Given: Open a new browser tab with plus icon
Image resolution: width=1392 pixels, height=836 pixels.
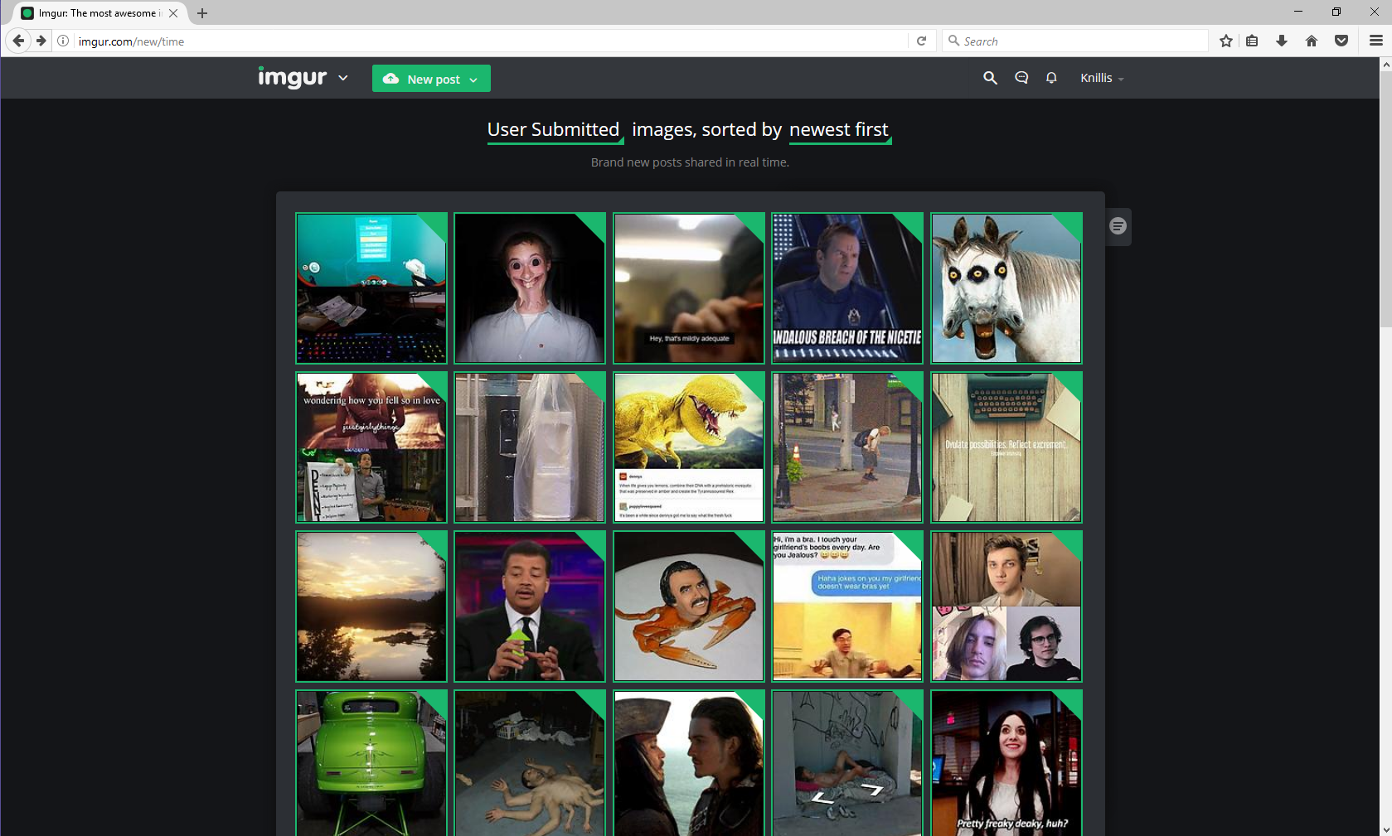Looking at the screenshot, I should click(202, 13).
